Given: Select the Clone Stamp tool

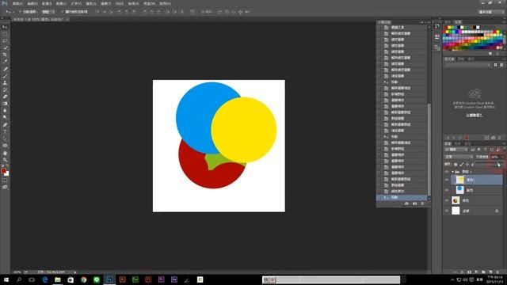Looking at the screenshot, I should (x=5, y=82).
